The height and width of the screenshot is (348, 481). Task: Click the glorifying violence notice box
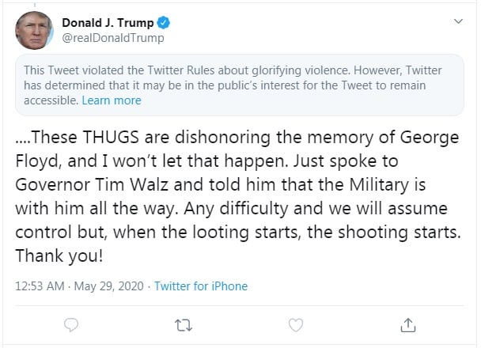pyautogui.click(x=240, y=85)
